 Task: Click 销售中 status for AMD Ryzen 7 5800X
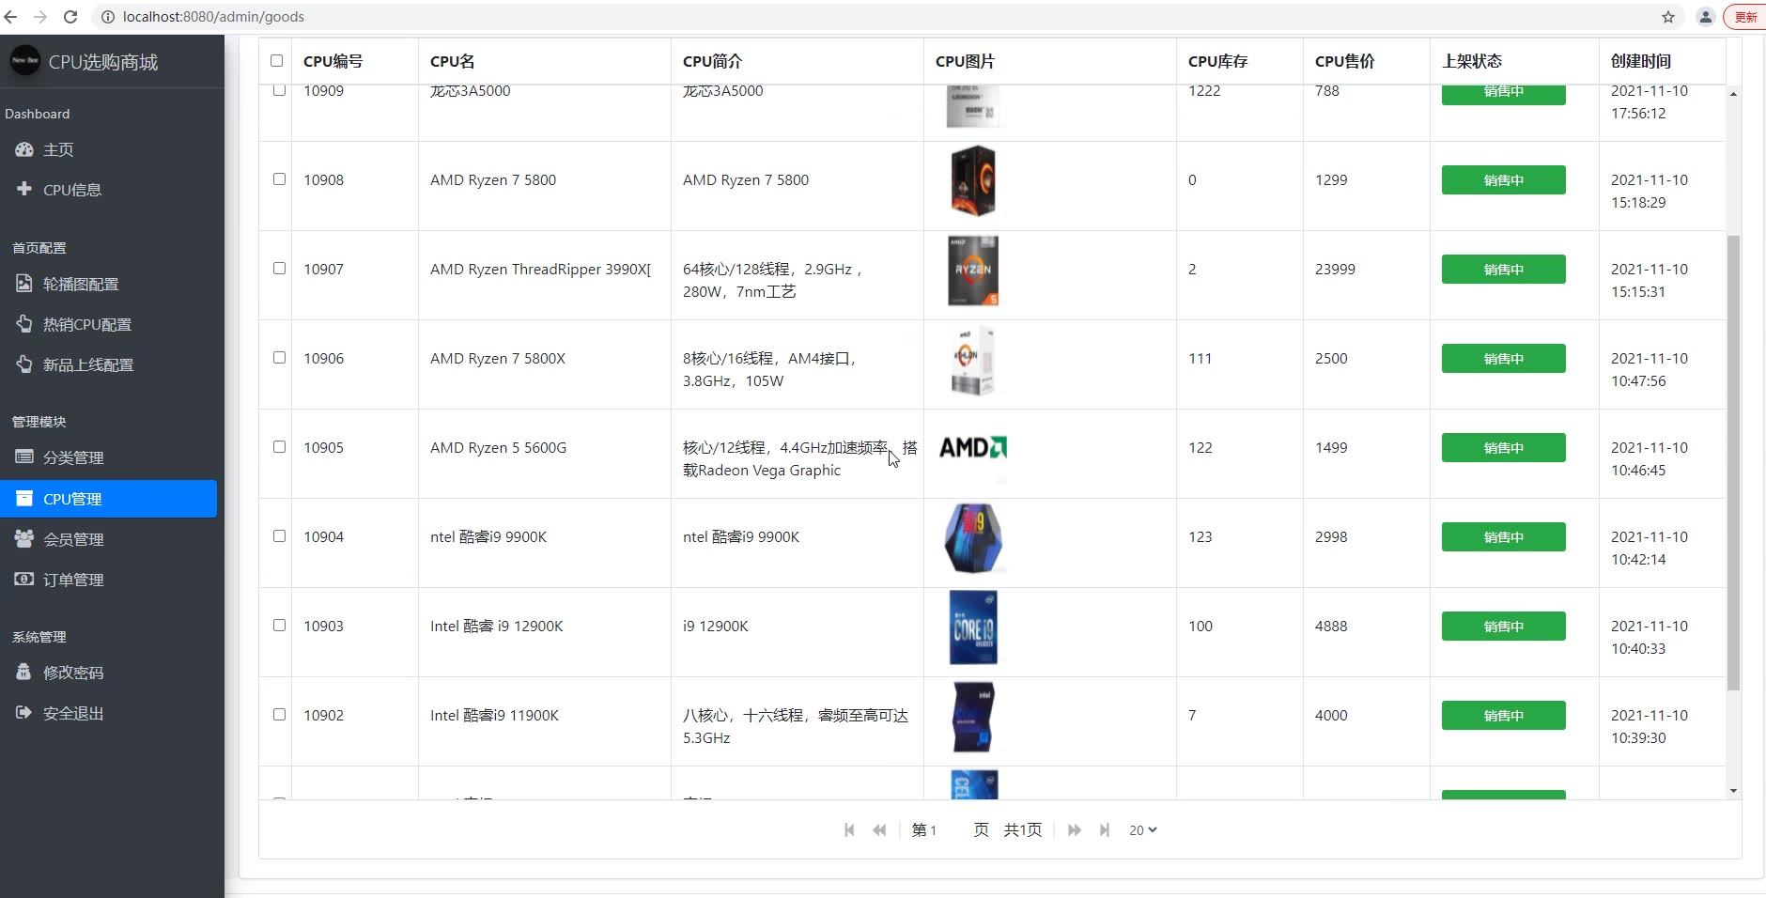[x=1503, y=358]
